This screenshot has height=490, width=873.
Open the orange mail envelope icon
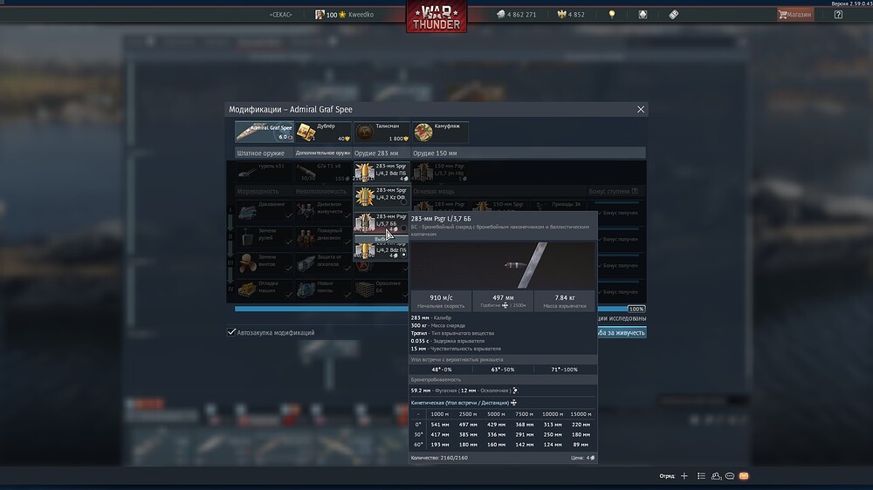pos(744,476)
